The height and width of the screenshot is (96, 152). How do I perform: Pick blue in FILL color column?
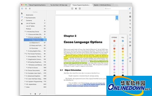[123, 61]
